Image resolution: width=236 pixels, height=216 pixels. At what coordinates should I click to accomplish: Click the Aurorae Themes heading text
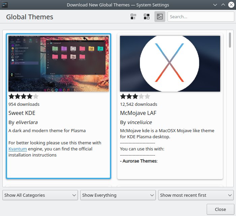(139, 161)
